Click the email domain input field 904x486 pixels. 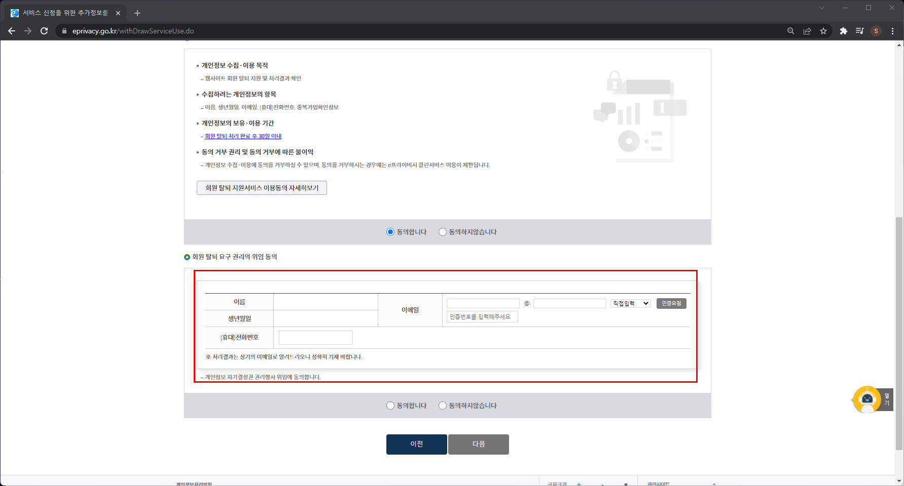tap(570, 303)
